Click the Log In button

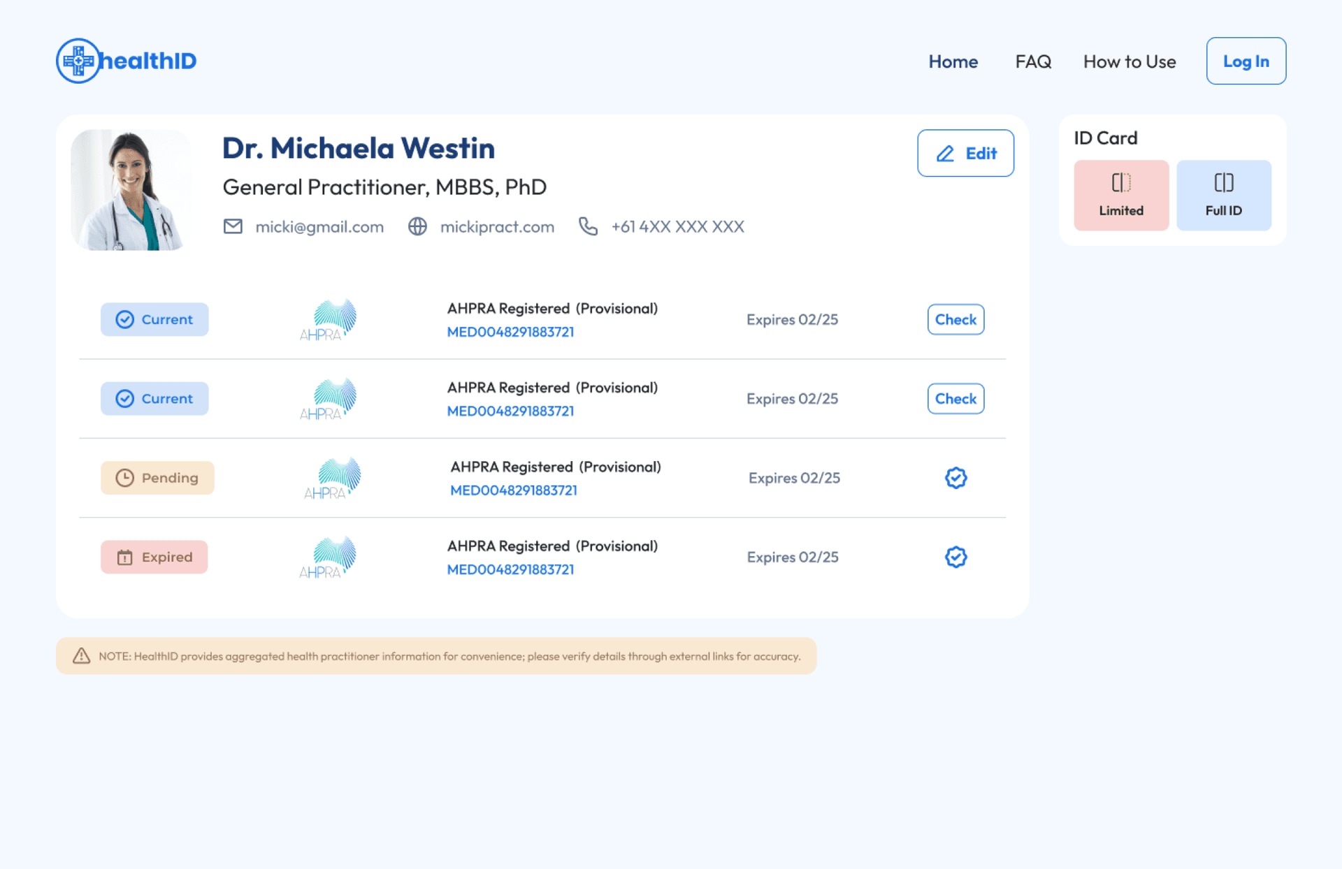coord(1246,61)
